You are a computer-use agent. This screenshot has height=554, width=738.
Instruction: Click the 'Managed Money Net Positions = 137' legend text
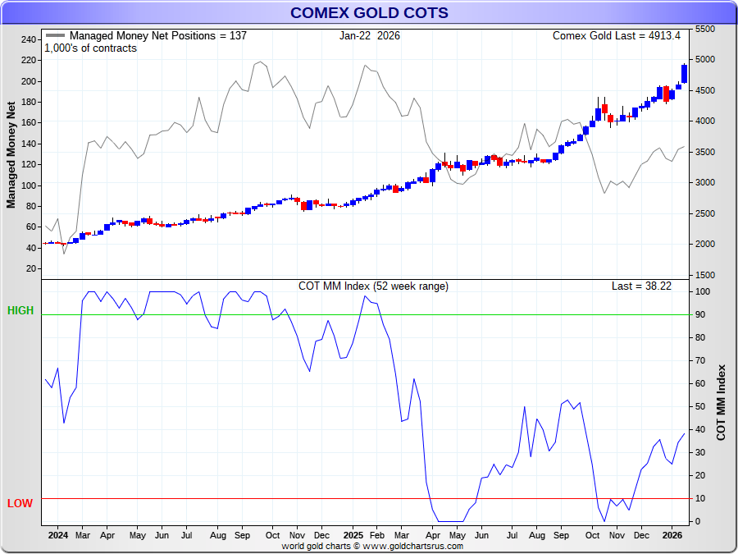click(158, 36)
